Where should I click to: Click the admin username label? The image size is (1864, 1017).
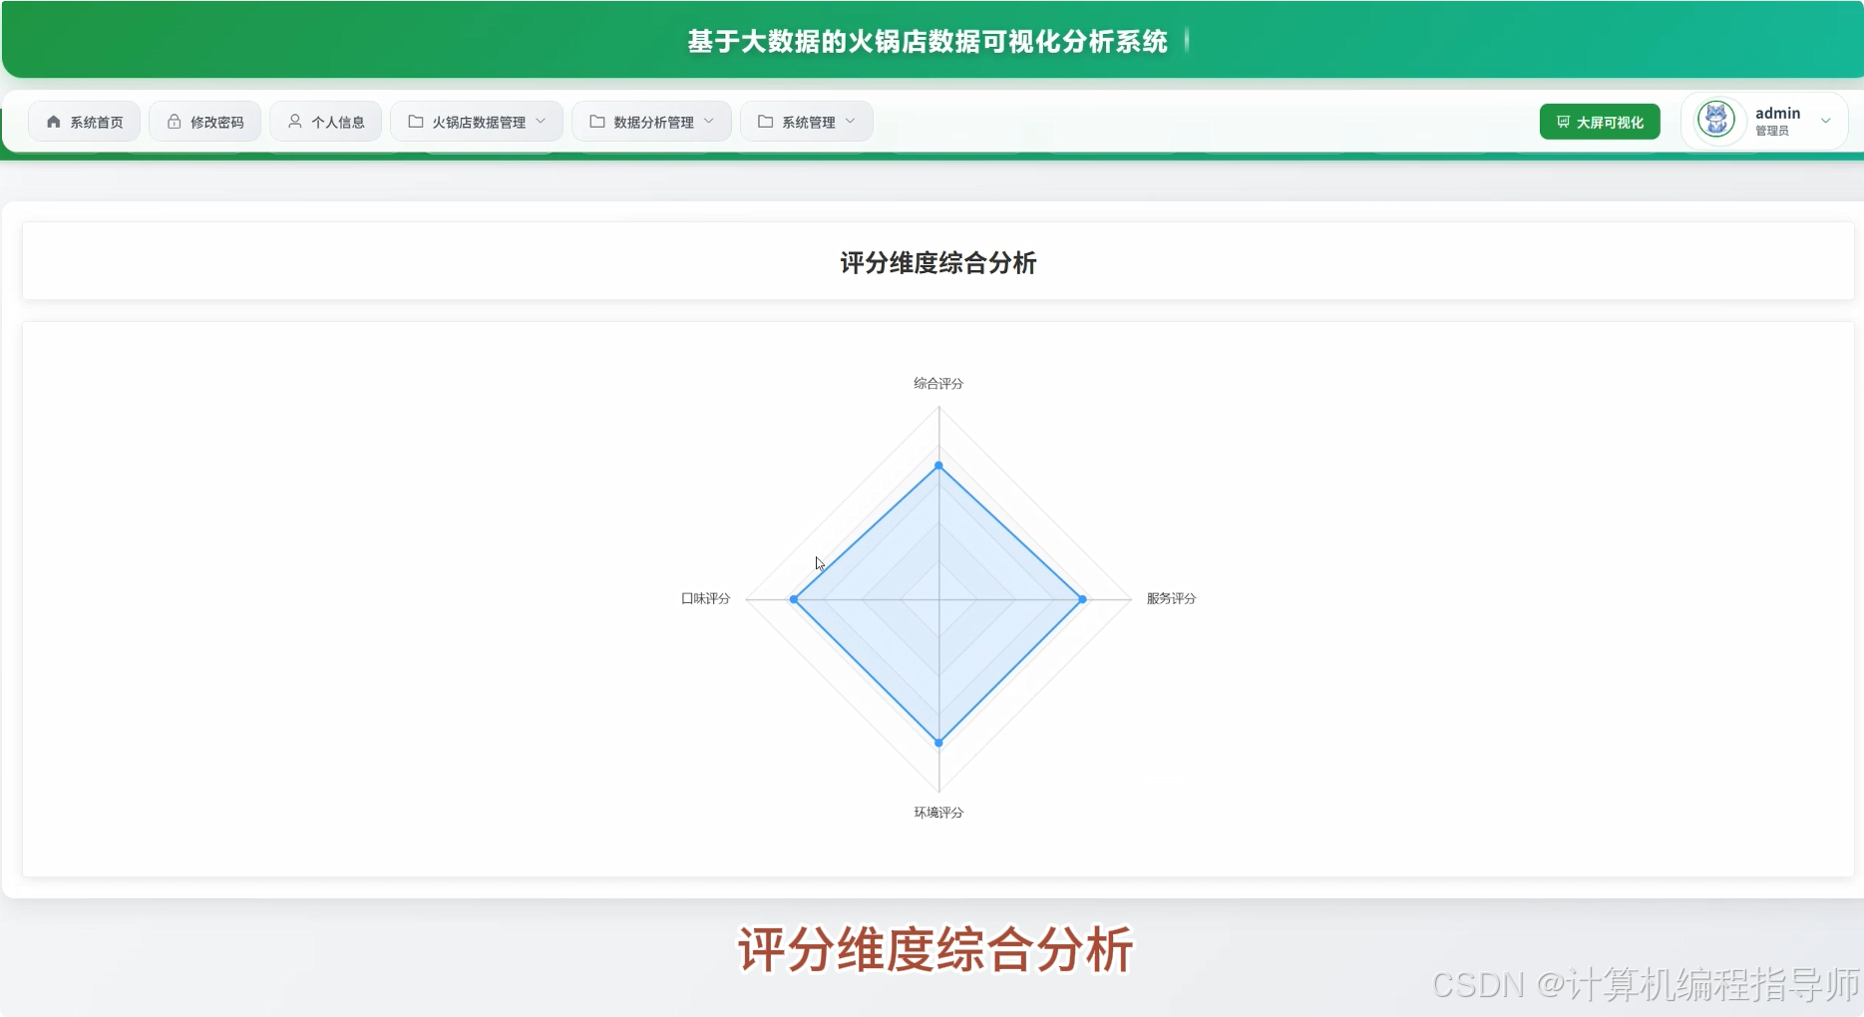1777,113
